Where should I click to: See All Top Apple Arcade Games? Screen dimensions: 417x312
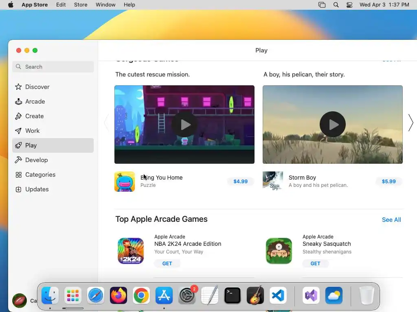[391, 220]
